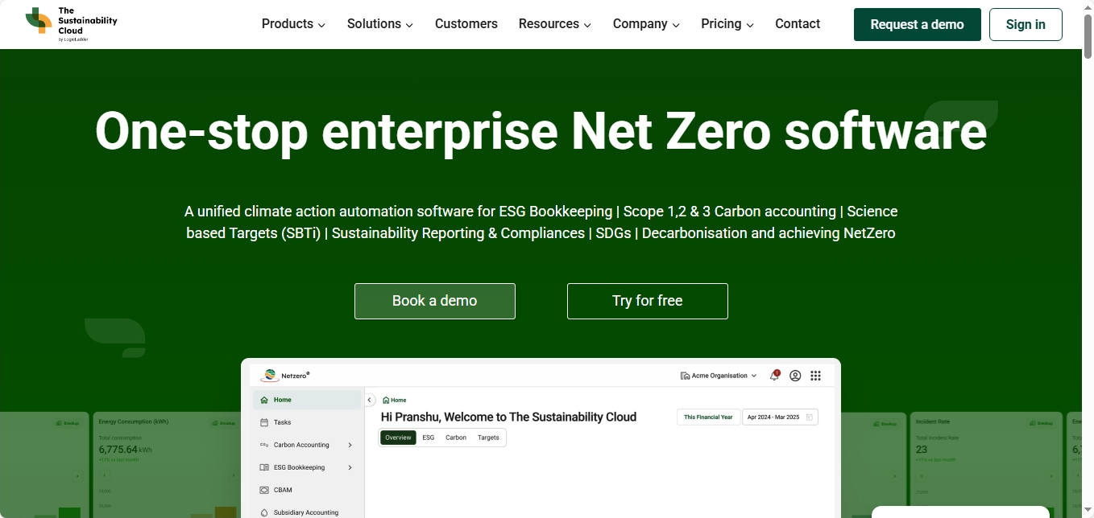Click the Try for free button
Viewport: 1094px width, 518px height.
(x=648, y=301)
